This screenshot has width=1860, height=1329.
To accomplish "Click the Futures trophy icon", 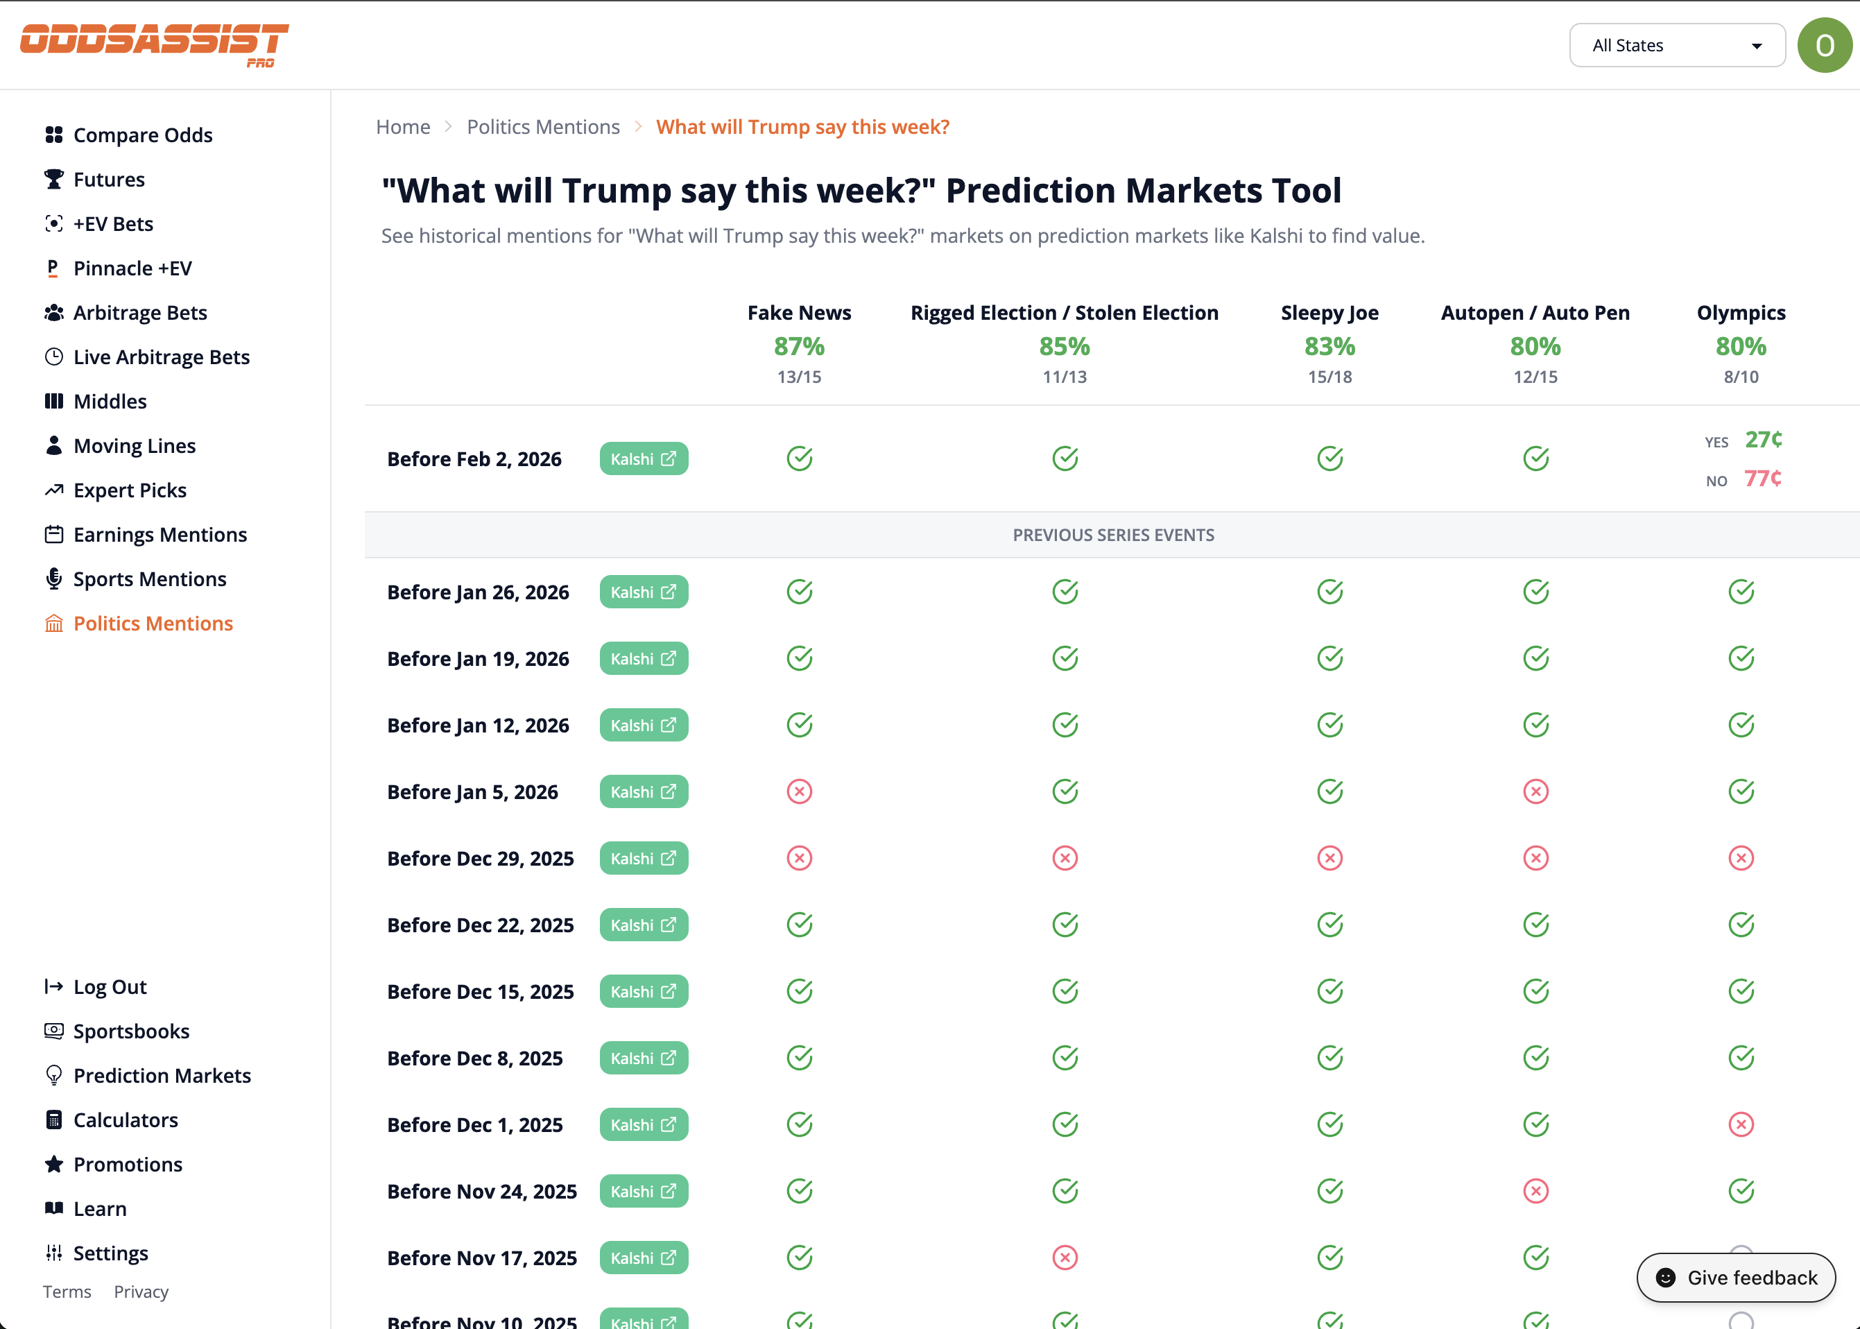I will pos(54,179).
